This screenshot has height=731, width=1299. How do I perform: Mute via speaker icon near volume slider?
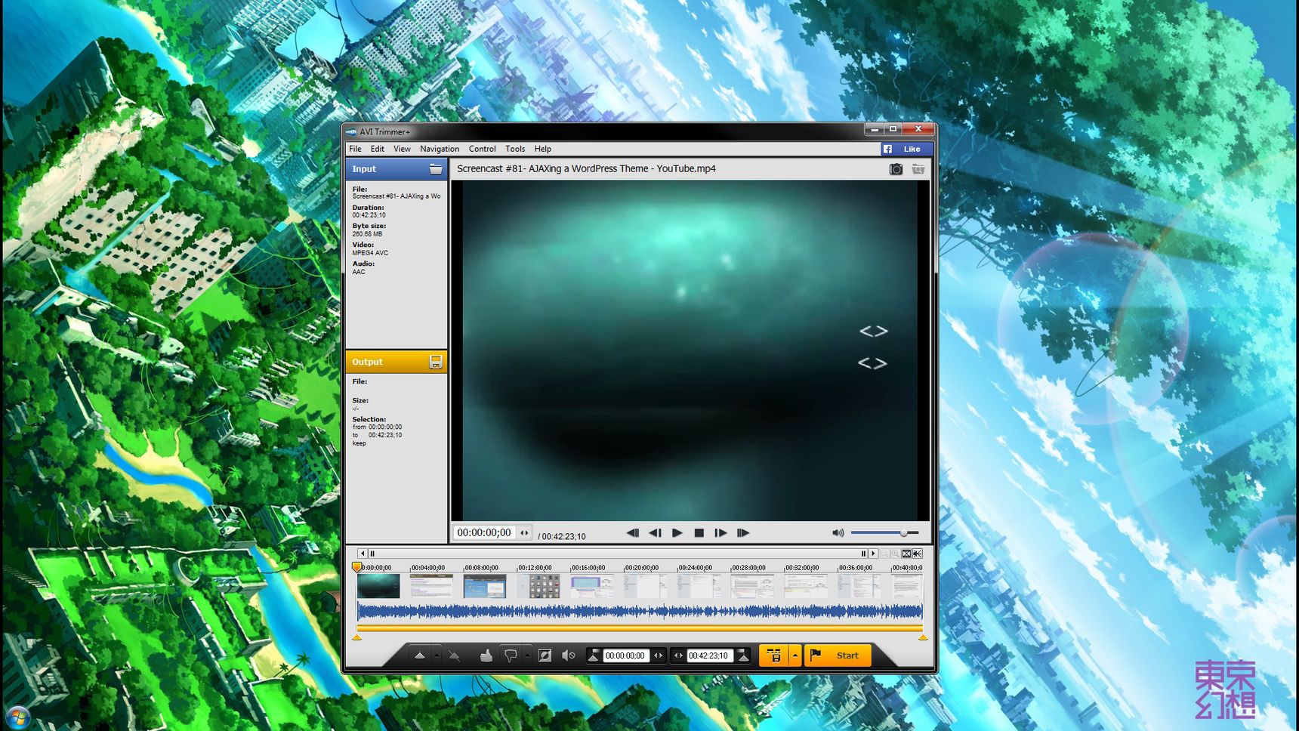tap(838, 533)
